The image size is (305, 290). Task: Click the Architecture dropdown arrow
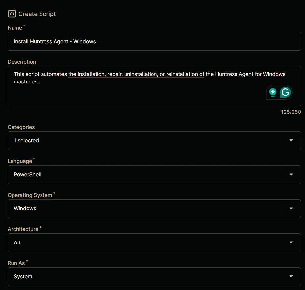(291, 242)
